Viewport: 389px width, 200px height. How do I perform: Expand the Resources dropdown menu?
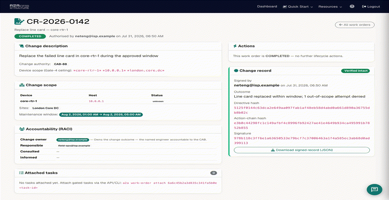point(330,6)
